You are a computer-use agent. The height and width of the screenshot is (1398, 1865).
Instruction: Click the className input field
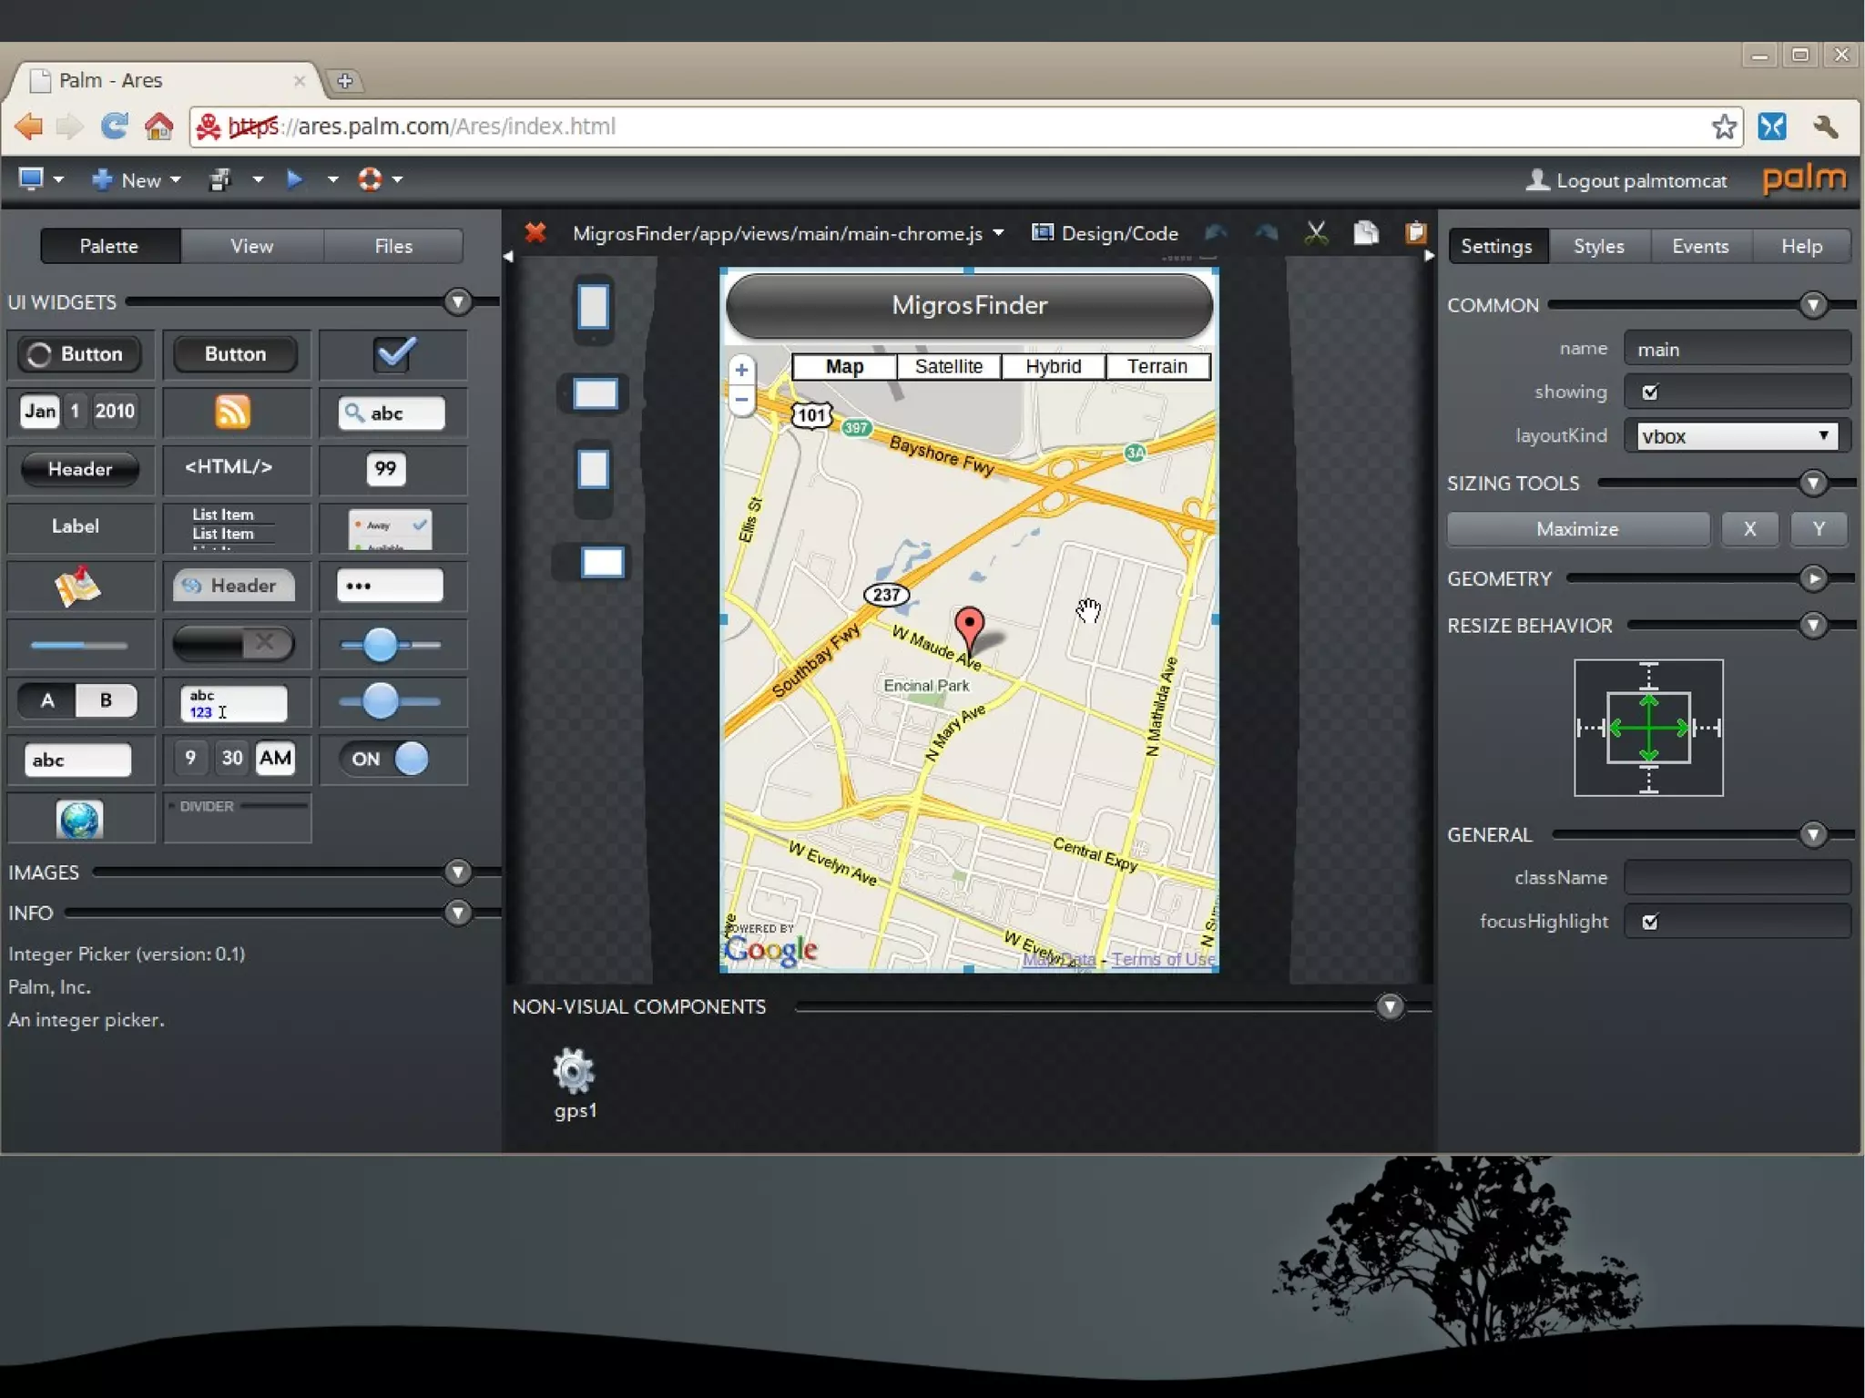(x=1737, y=878)
